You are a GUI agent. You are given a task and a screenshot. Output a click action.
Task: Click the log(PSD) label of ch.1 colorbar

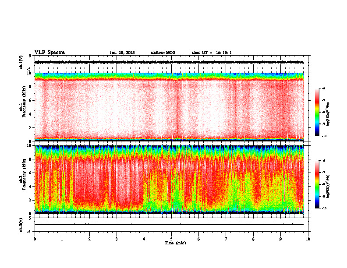328,114
